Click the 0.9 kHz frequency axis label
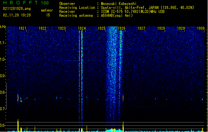 3,76
